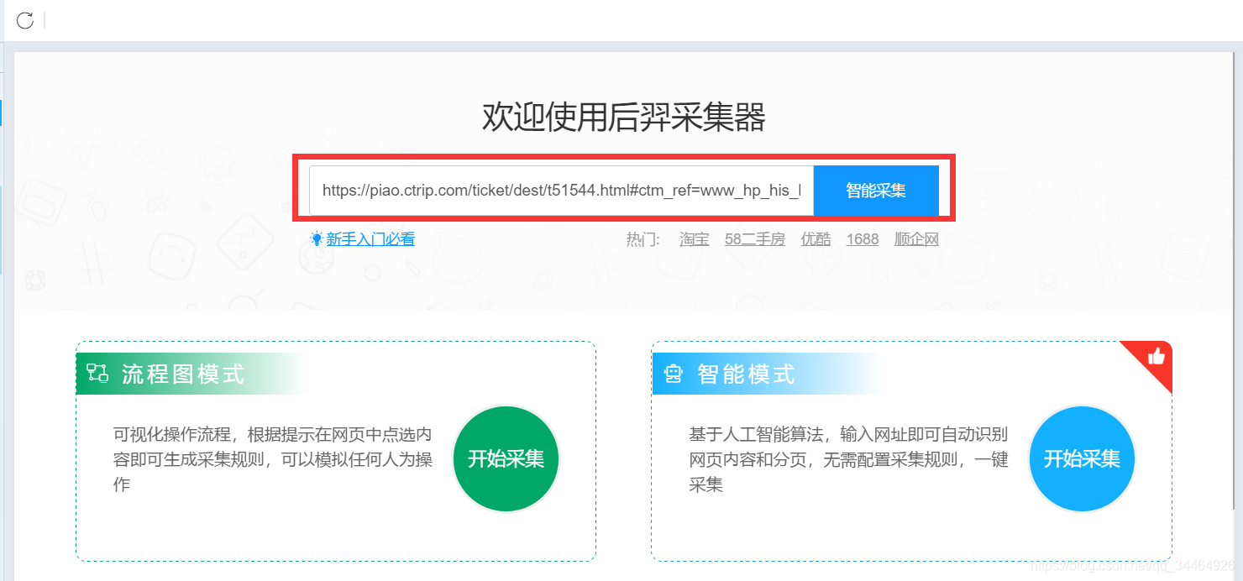This screenshot has width=1243, height=581.
Task: Click the 流程图模式 description text
Action: pos(273,459)
